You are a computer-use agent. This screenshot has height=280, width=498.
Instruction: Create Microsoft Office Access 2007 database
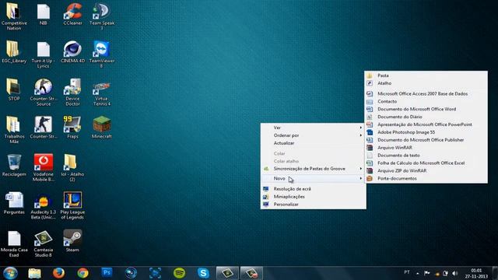426,93
